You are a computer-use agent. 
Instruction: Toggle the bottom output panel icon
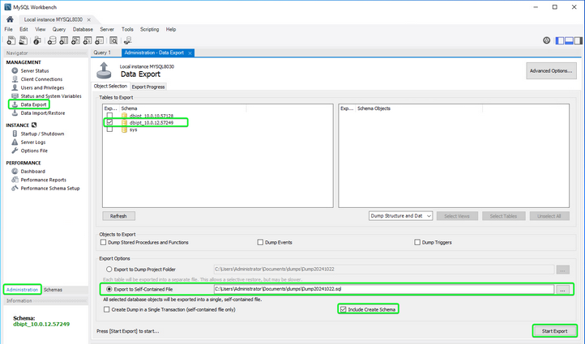[569, 40]
